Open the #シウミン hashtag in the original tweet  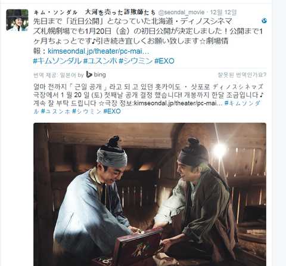pos(136,61)
